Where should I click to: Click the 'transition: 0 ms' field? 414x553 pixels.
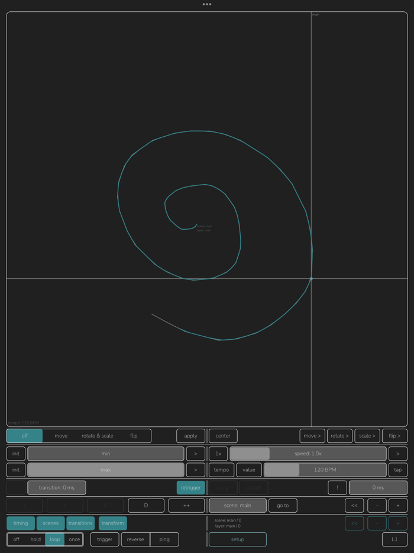pos(57,488)
